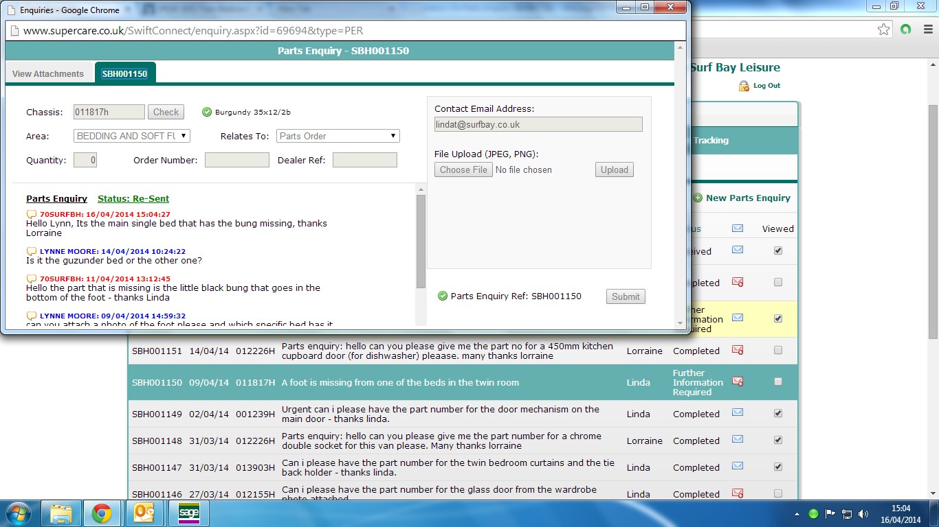Click the bookmark star in address bar
The height and width of the screenshot is (527, 939).
point(884,30)
